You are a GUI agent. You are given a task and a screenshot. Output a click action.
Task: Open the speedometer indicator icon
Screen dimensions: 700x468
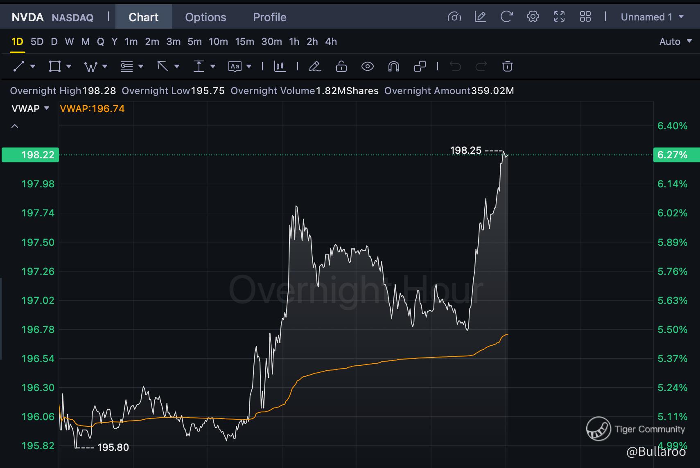click(x=454, y=17)
